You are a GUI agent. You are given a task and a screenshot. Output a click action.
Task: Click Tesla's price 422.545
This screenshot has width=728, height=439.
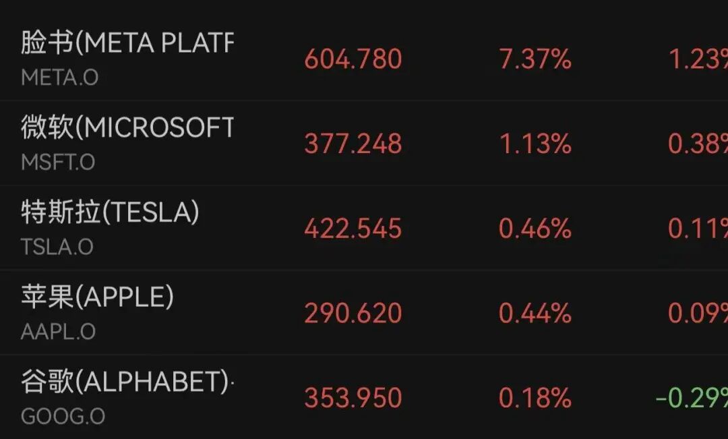(x=353, y=229)
